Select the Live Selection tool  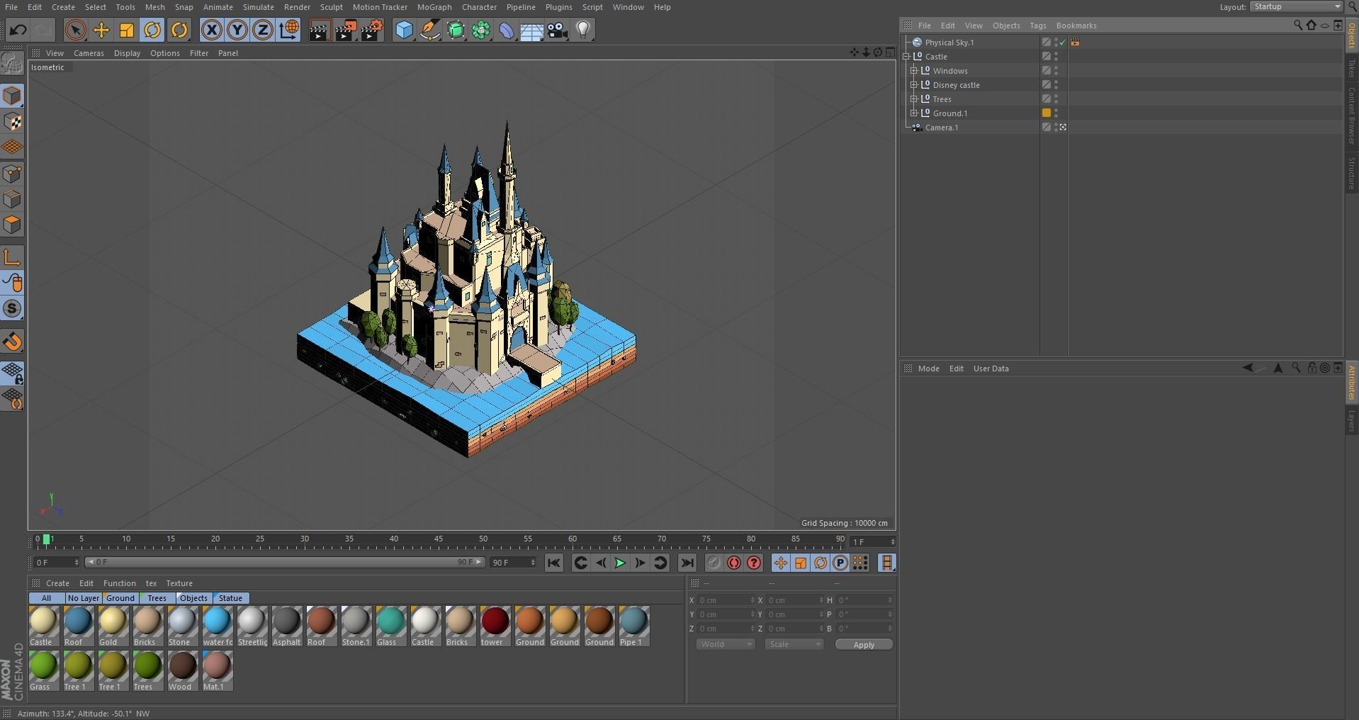pyautogui.click(x=75, y=30)
